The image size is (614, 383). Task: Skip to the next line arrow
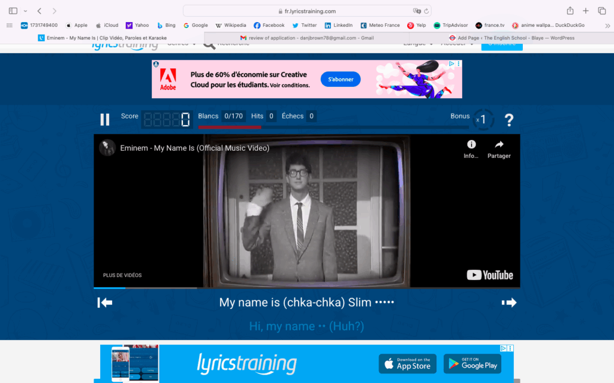[509, 302]
